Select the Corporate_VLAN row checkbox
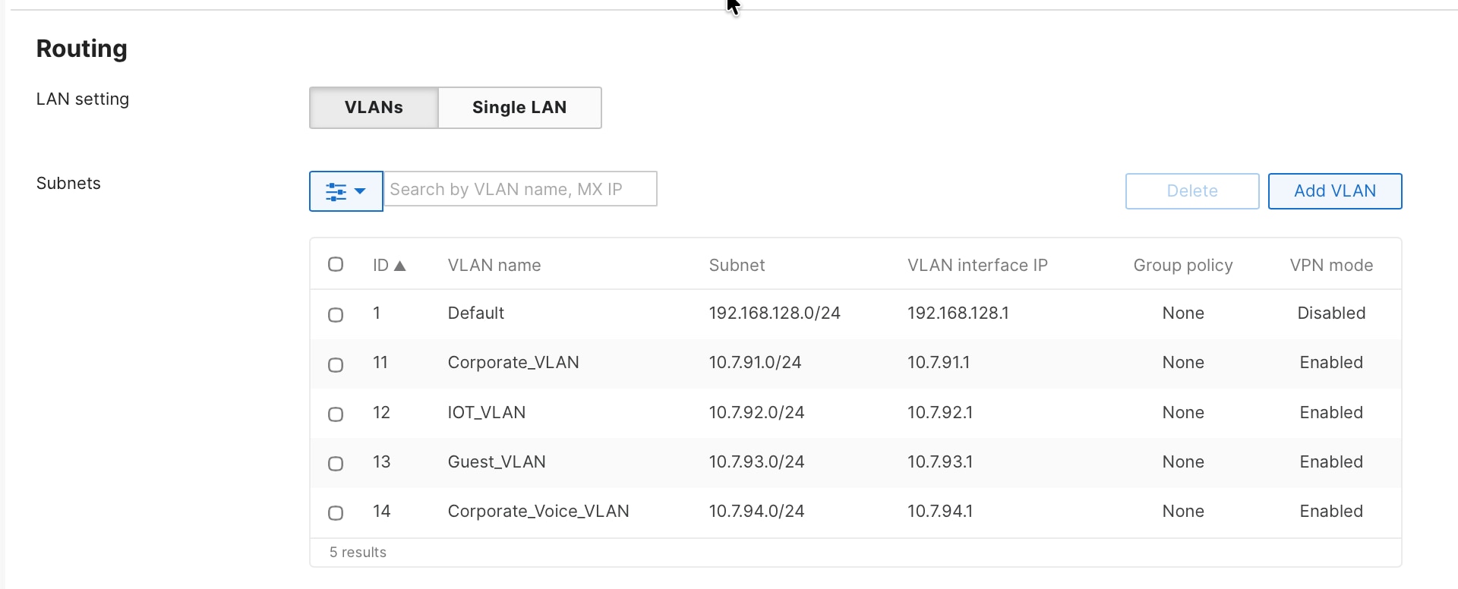Screen dimensions: 1458x589 click(x=336, y=364)
